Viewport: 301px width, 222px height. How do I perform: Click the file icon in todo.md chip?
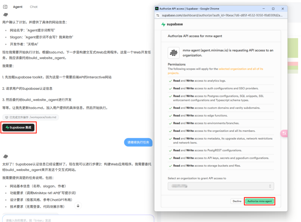tap(7, 117)
